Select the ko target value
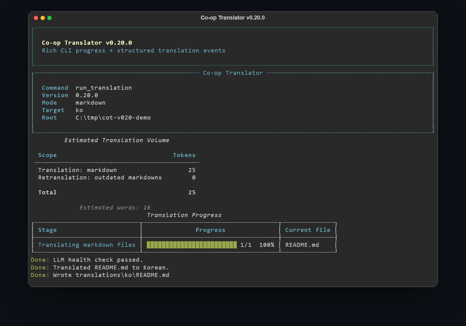 click(x=79, y=110)
